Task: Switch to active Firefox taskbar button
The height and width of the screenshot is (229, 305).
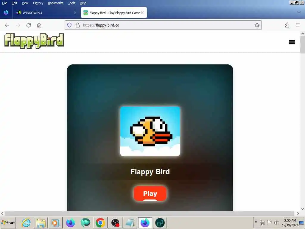Action: pos(145,222)
